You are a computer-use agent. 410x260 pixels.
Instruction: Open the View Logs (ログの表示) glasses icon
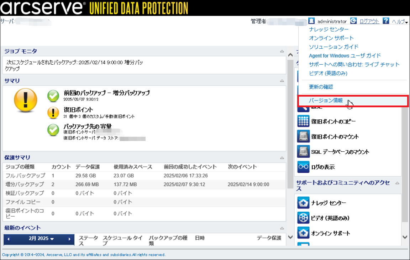tap(303, 167)
